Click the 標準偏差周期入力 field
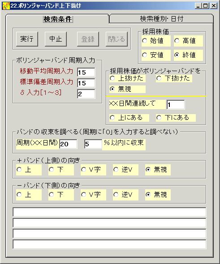The image size is (220, 264). click(86, 83)
